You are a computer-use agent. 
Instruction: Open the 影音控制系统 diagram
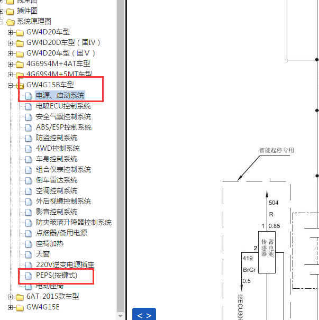[x=57, y=212]
